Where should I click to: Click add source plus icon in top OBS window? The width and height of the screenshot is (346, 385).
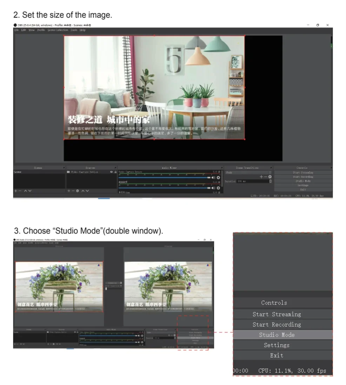click(x=69, y=191)
